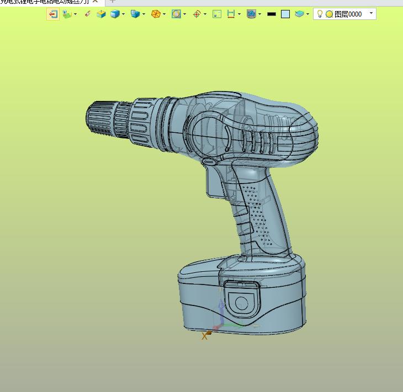Select the drill chuck on the model
Screen dimensions: 403x392
[102, 118]
